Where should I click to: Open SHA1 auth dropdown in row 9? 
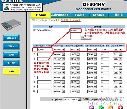point(92,87)
